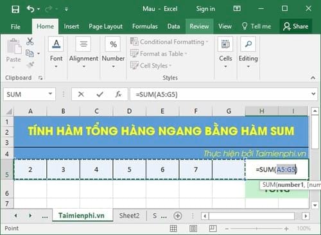
Task: Click the Select All corner triangle
Action: (8, 111)
